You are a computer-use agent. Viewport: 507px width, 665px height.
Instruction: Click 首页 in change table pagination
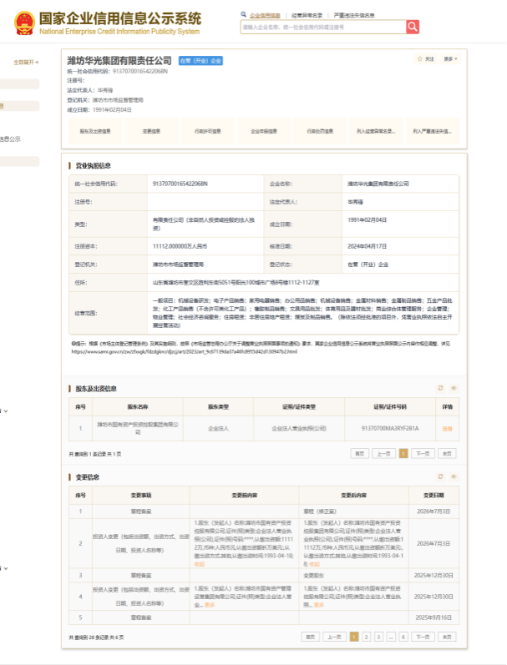311,637
